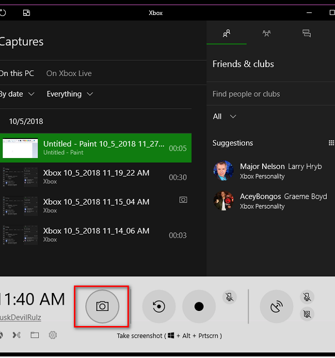
Task: Take a screenshot with the camera button
Action: click(x=102, y=306)
